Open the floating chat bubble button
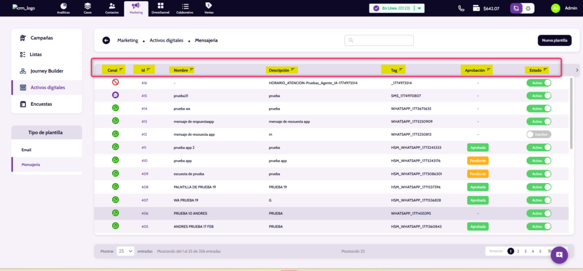This screenshot has height=271, width=583. click(559, 255)
